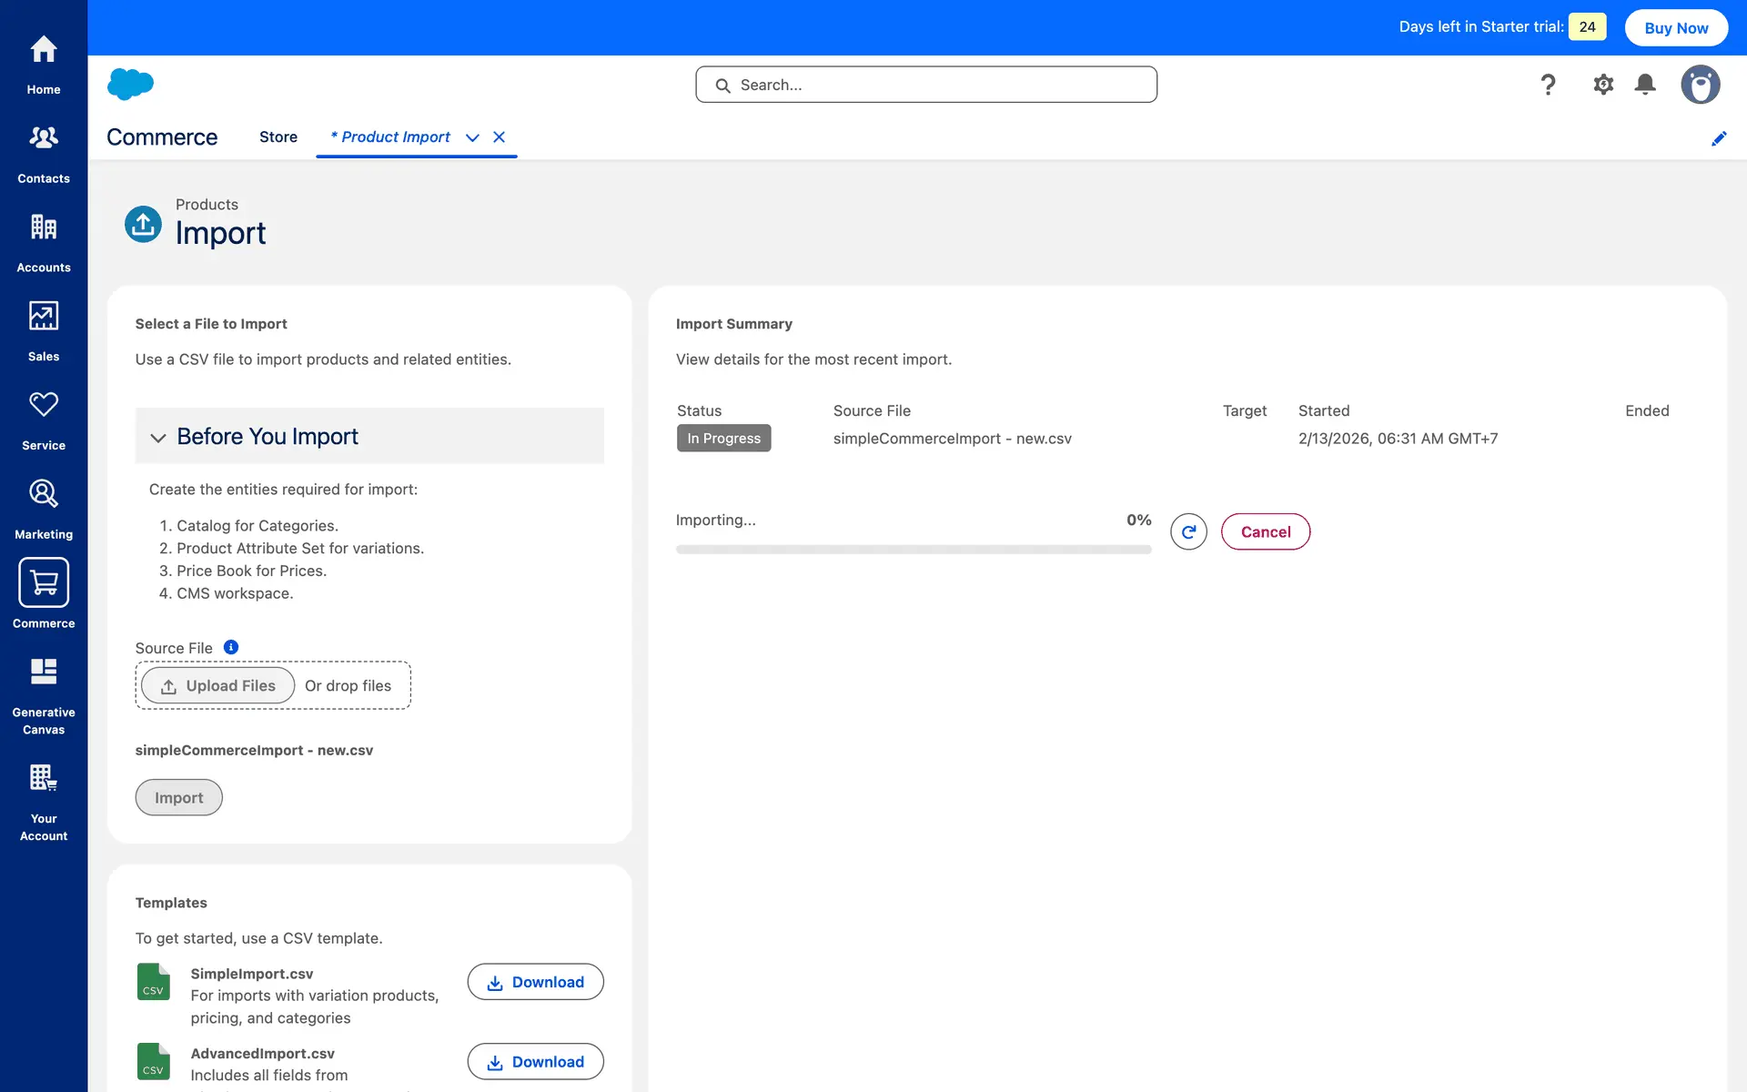Download the SimpleImport.csv template
Viewport: 1747px width, 1092px height.
(x=535, y=982)
